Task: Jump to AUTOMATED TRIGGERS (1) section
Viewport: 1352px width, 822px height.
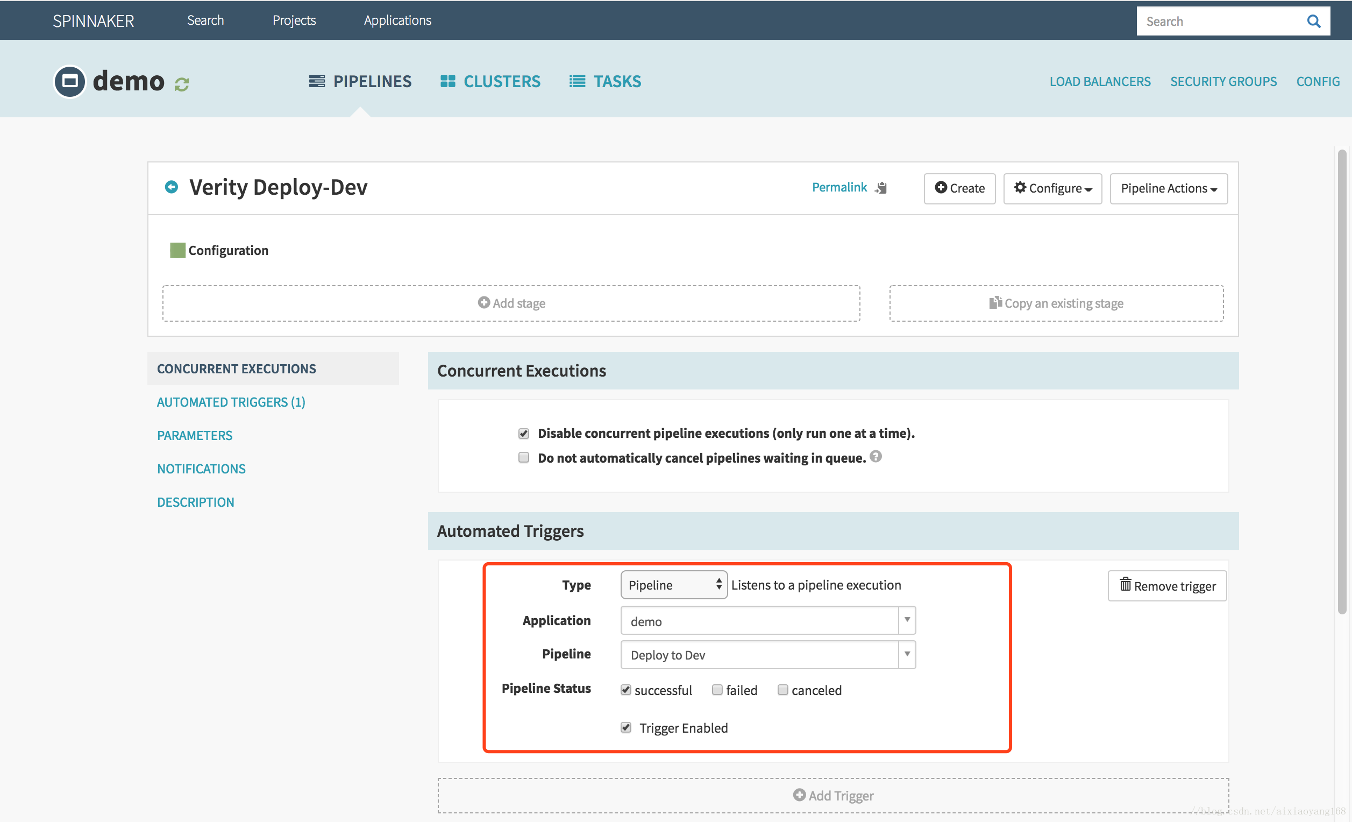Action: coord(231,402)
